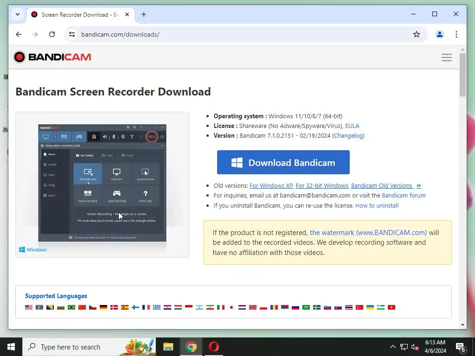Open Chrome's three-dot menu
Screen dimensions: 475x356
click(x=456, y=34)
